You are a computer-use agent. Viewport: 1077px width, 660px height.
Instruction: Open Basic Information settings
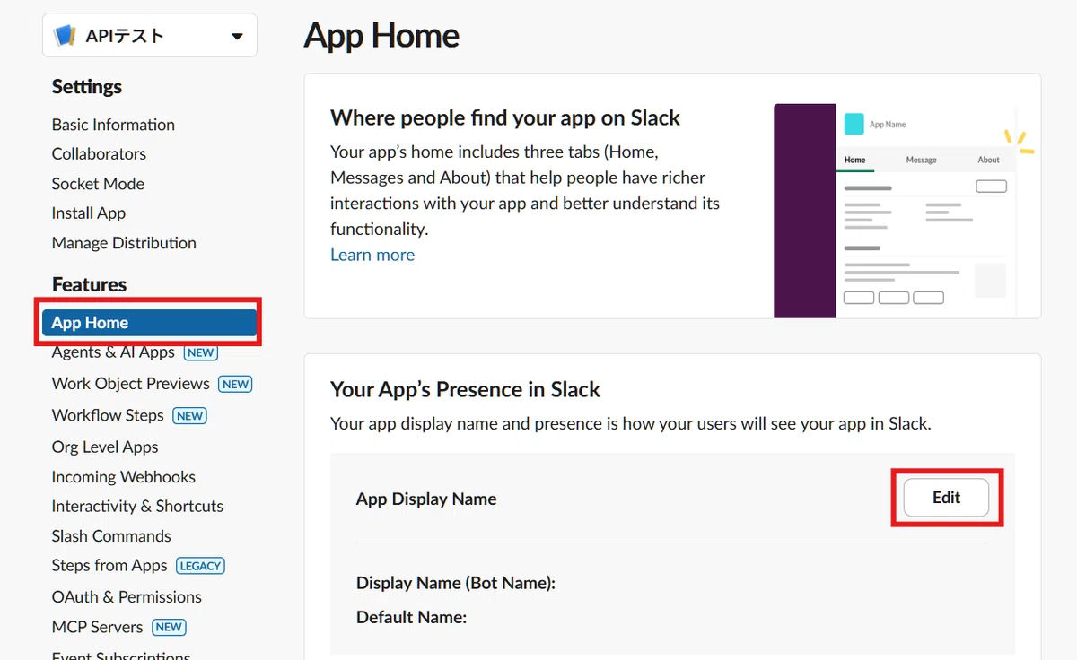113,125
